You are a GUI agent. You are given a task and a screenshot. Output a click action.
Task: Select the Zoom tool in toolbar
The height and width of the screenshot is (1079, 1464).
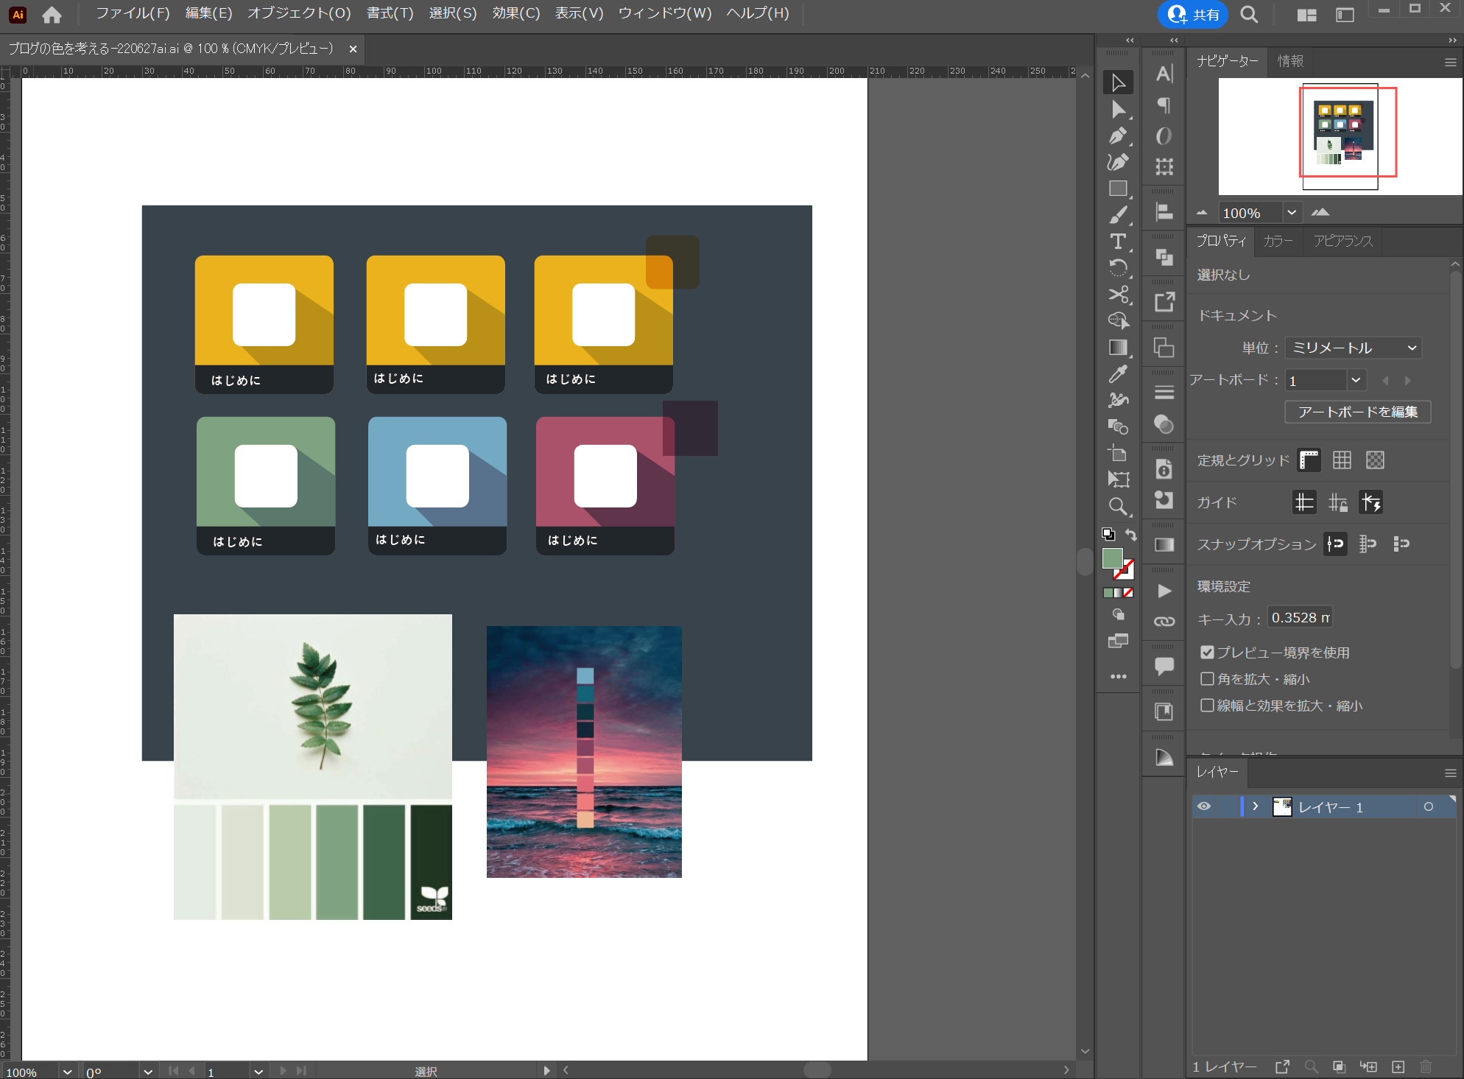[x=1118, y=507]
